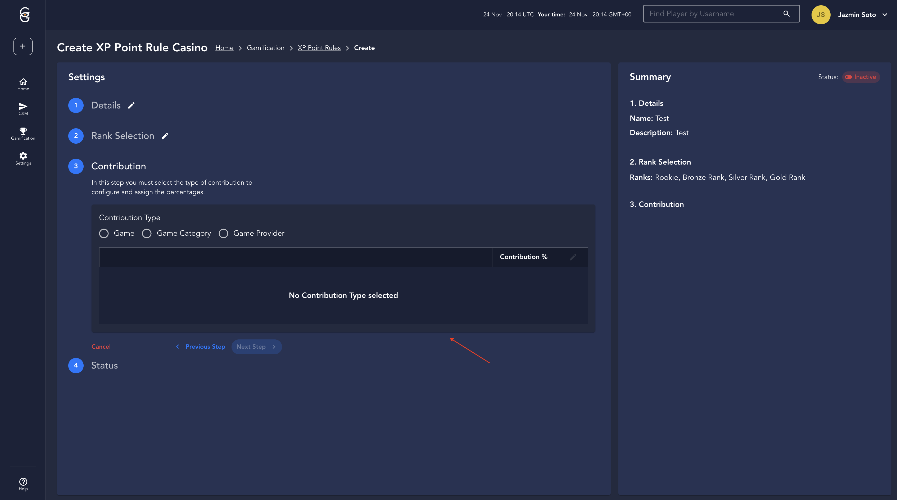
Task: Select the Game Category radio option
Action: click(147, 233)
